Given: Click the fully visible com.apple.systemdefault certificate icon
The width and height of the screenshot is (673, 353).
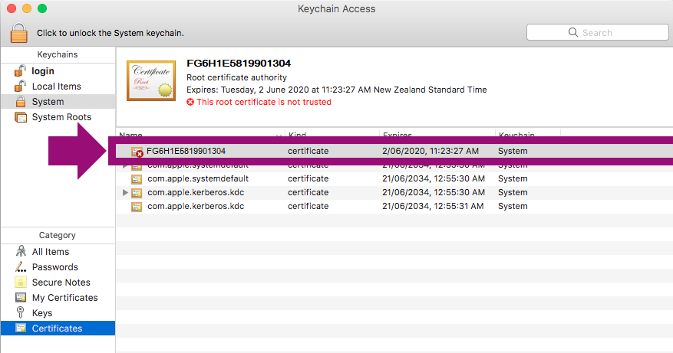Looking at the screenshot, I should [x=137, y=179].
